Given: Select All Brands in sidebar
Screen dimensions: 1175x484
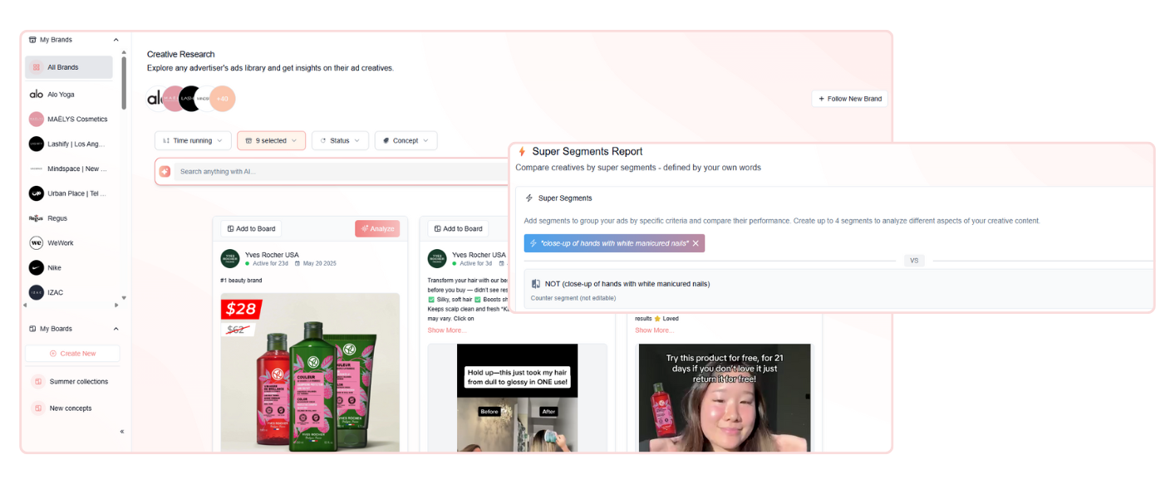Looking at the screenshot, I should pos(69,67).
